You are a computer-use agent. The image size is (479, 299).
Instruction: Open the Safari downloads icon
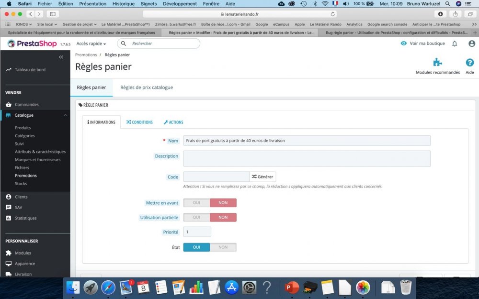click(x=440, y=14)
